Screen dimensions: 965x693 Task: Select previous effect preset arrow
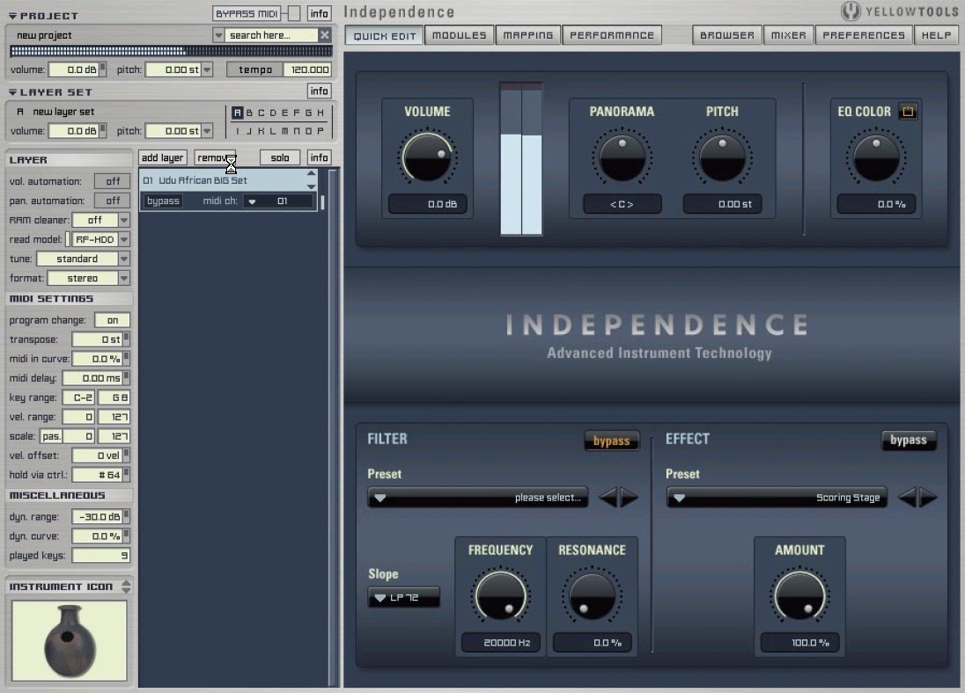pyautogui.click(x=907, y=497)
